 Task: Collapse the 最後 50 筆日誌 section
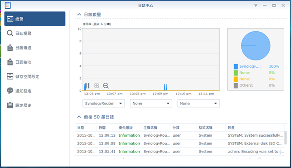pos(79,117)
